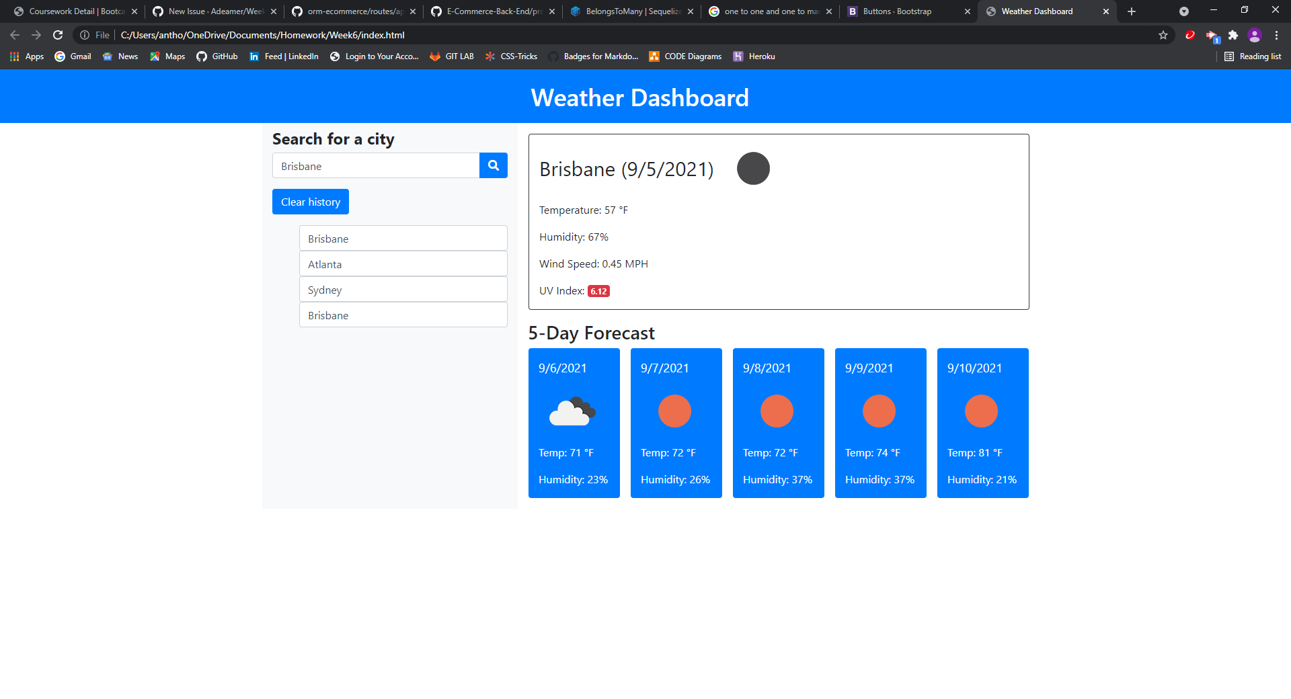Close the Coursework Detail tab
Screen dimensions: 1291x699
(134, 11)
